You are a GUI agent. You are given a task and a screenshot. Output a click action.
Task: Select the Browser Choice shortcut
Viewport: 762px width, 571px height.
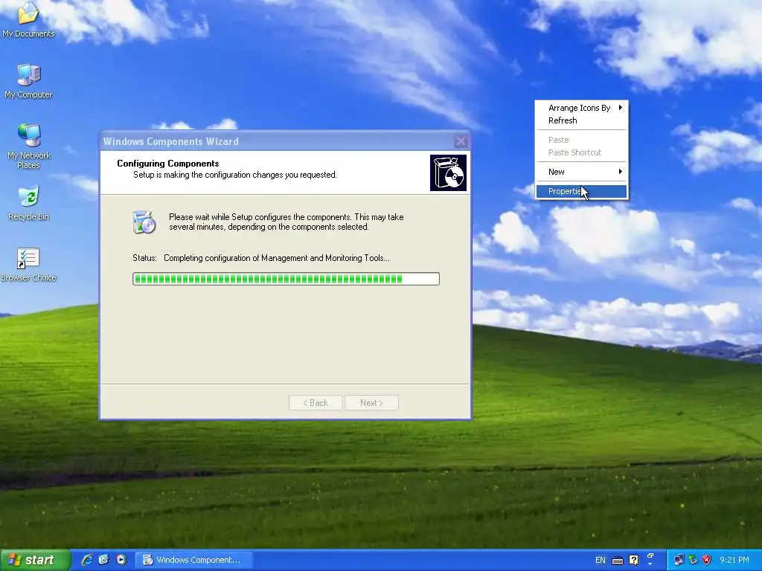(x=28, y=264)
